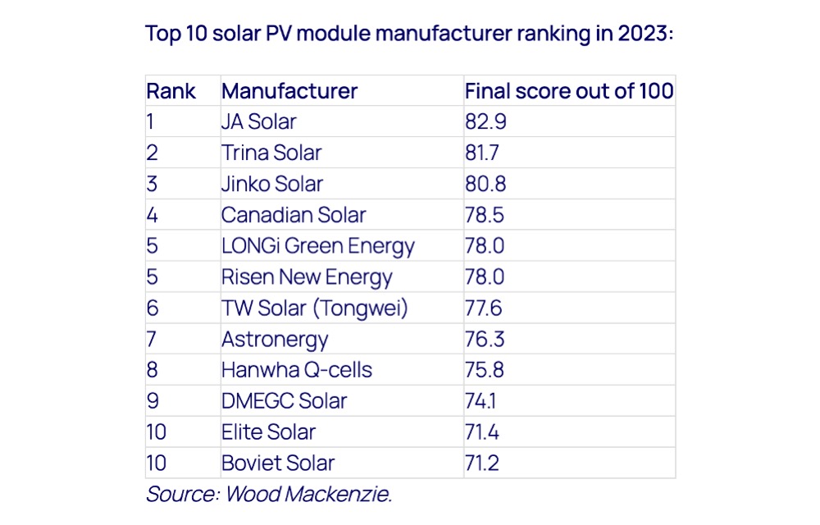Click the Final score out of 100 header
820x525 pixels.
coord(569,91)
